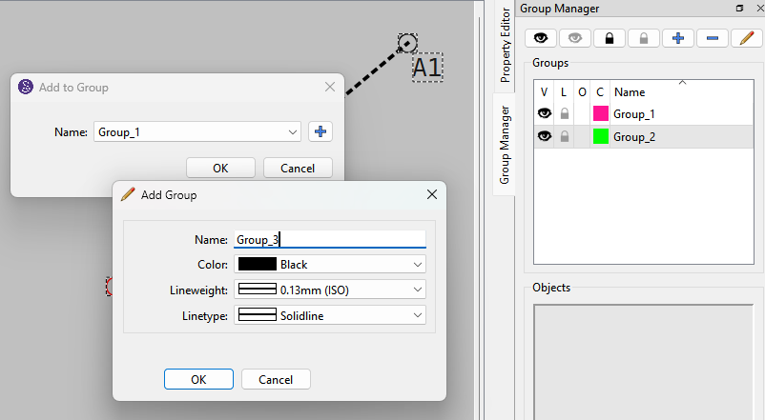This screenshot has width=765, height=420.
Task: Click the hide all groups faded eye icon
Action: [x=575, y=38]
